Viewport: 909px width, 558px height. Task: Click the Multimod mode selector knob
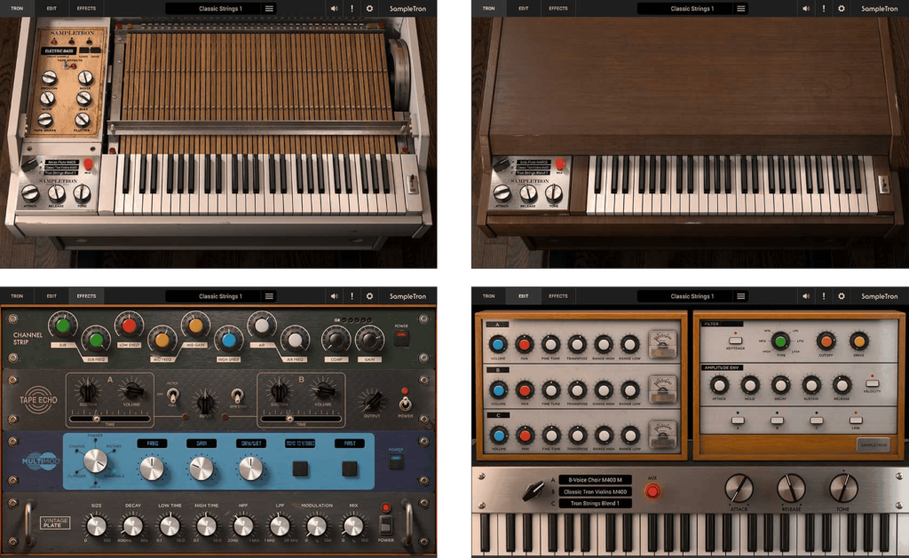tap(95, 461)
